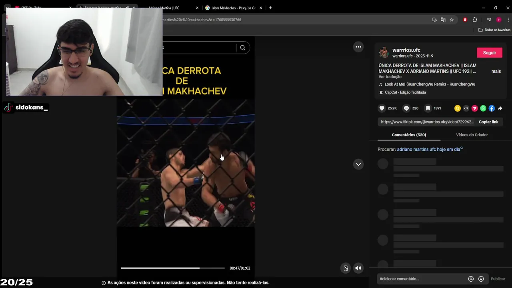Switch to Islam Makhachev Pesquisa Google tab
This screenshot has height=288, width=512.
tap(233, 8)
